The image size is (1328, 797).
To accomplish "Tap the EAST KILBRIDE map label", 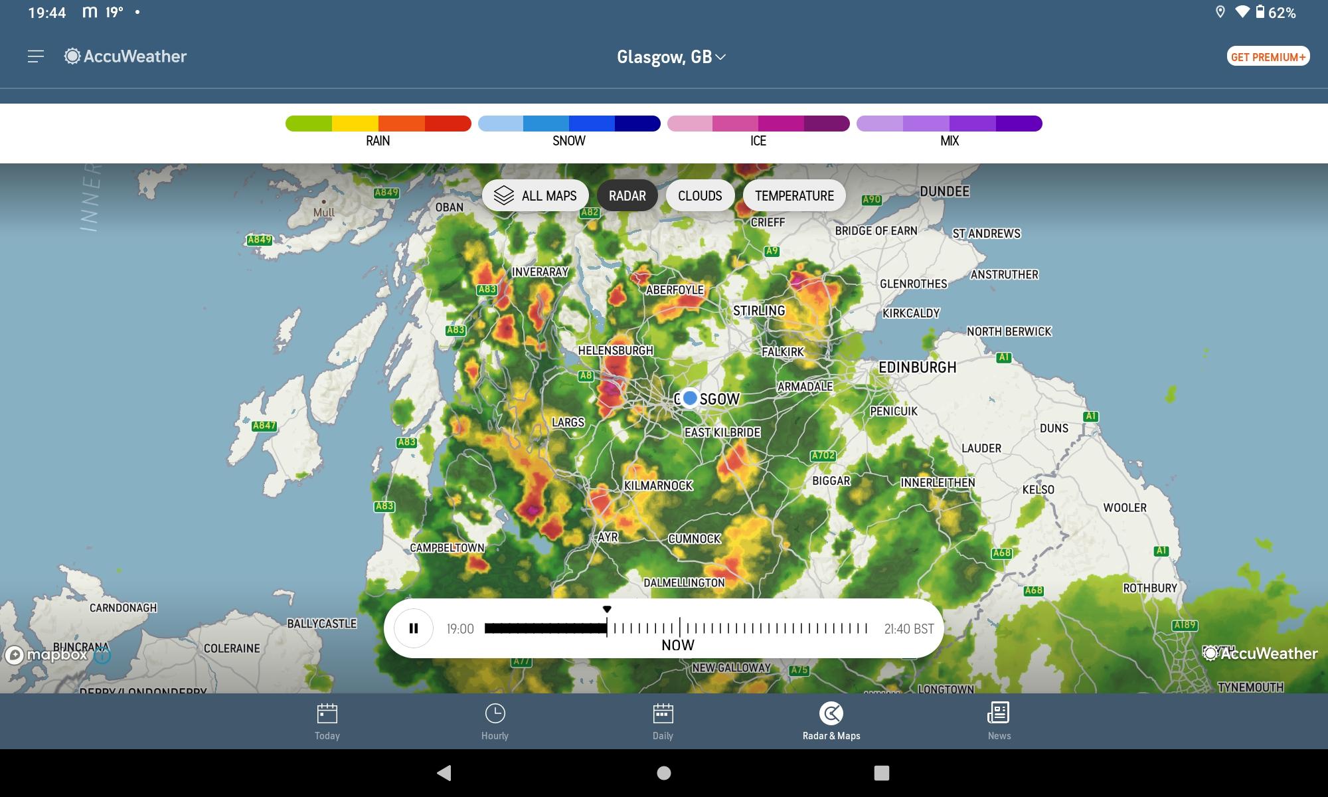I will coord(722,432).
